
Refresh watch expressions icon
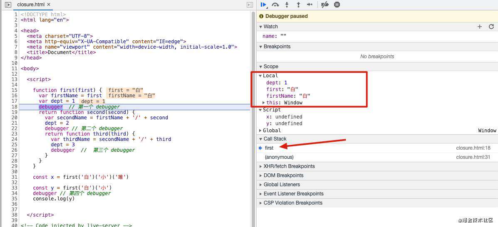point(491,27)
